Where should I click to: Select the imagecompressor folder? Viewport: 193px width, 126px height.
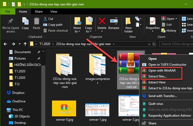[x=98, y=69]
